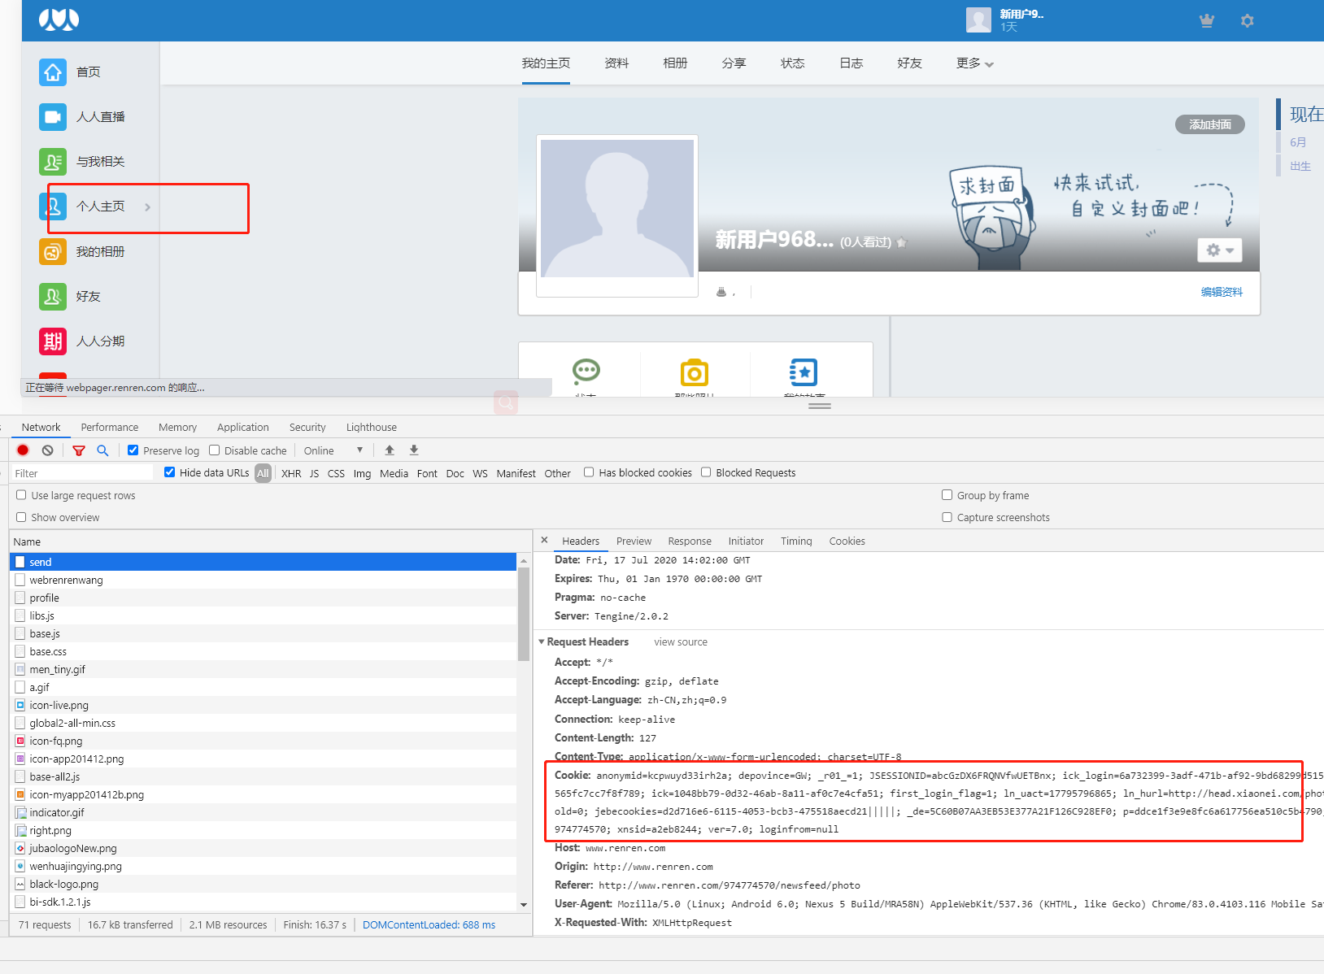This screenshot has width=1324, height=974.
Task: Select the webrenrenwang request row
Action: click(x=263, y=580)
